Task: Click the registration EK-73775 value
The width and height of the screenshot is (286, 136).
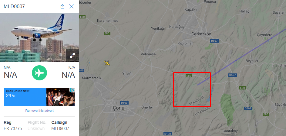Action: coord(13,128)
